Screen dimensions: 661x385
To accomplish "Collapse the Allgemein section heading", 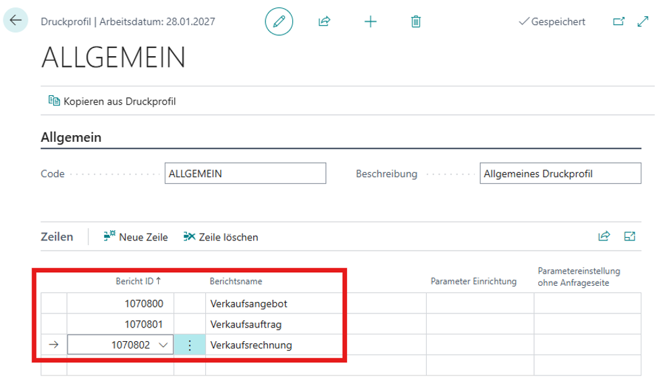I will 72,138.
